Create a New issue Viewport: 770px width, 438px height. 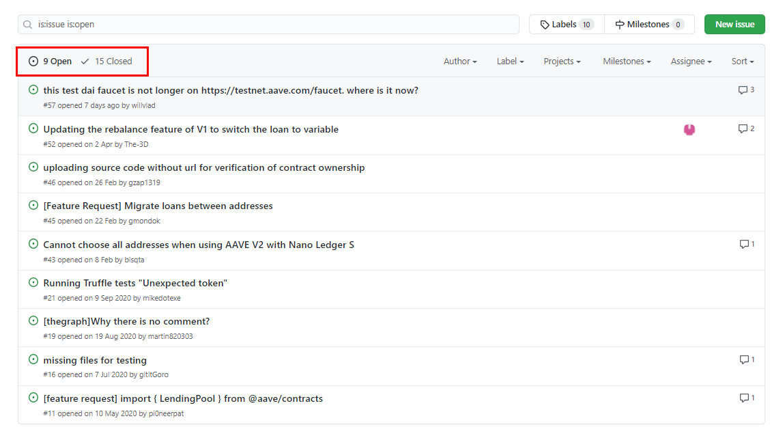(x=734, y=25)
